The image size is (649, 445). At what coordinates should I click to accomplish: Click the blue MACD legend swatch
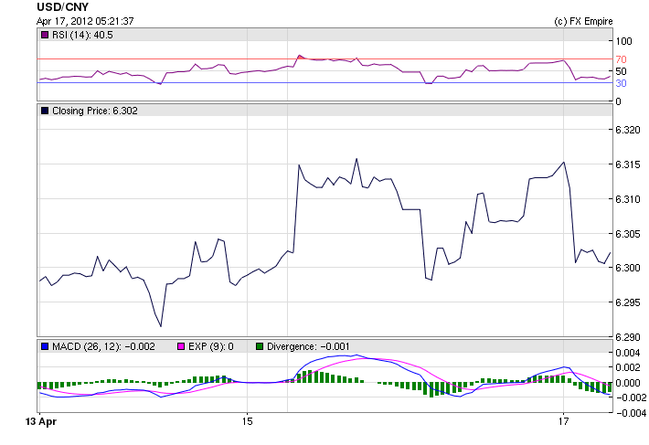pos(45,346)
